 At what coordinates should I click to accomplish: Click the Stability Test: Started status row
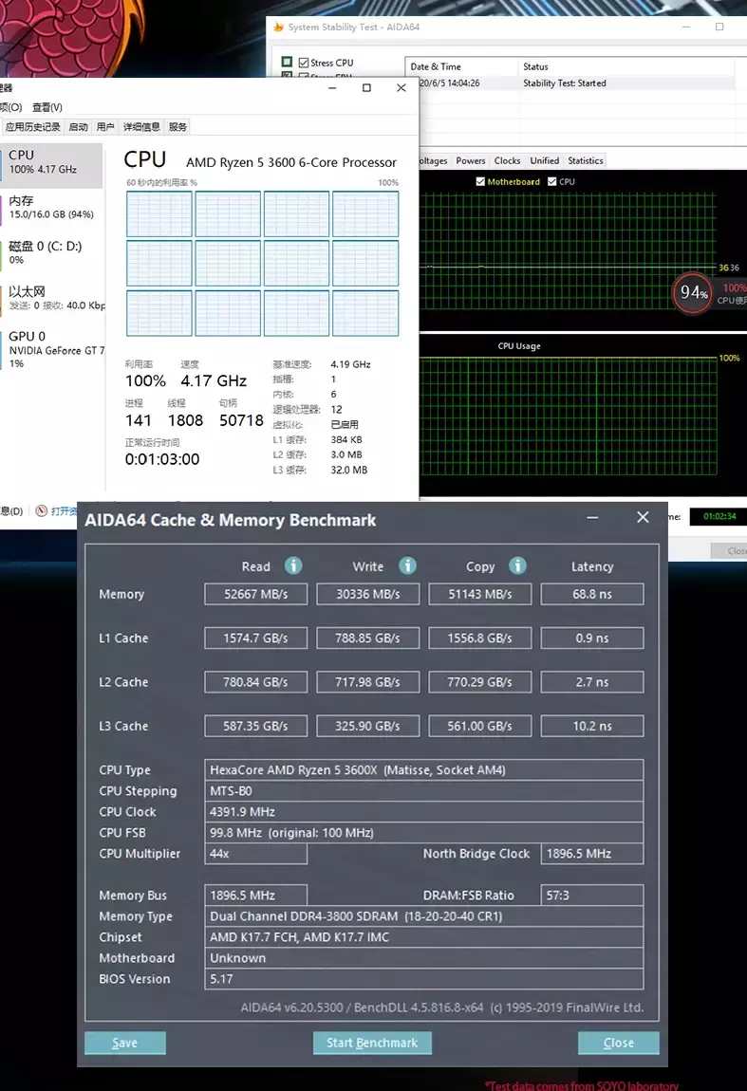[576, 83]
